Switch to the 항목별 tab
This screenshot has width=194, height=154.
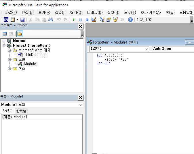click(21, 111)
